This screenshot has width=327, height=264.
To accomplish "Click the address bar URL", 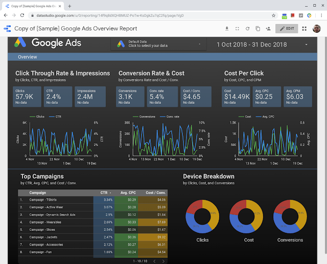I will pos(110,15).
